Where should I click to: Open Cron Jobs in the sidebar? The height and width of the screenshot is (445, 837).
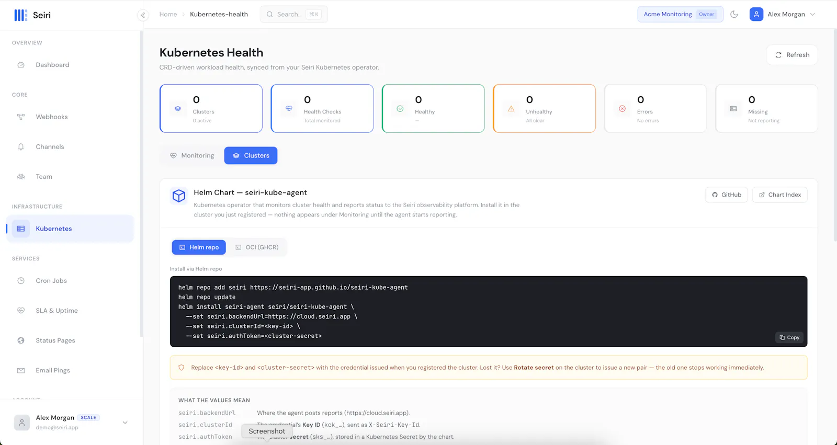click(x=70, y=281)
